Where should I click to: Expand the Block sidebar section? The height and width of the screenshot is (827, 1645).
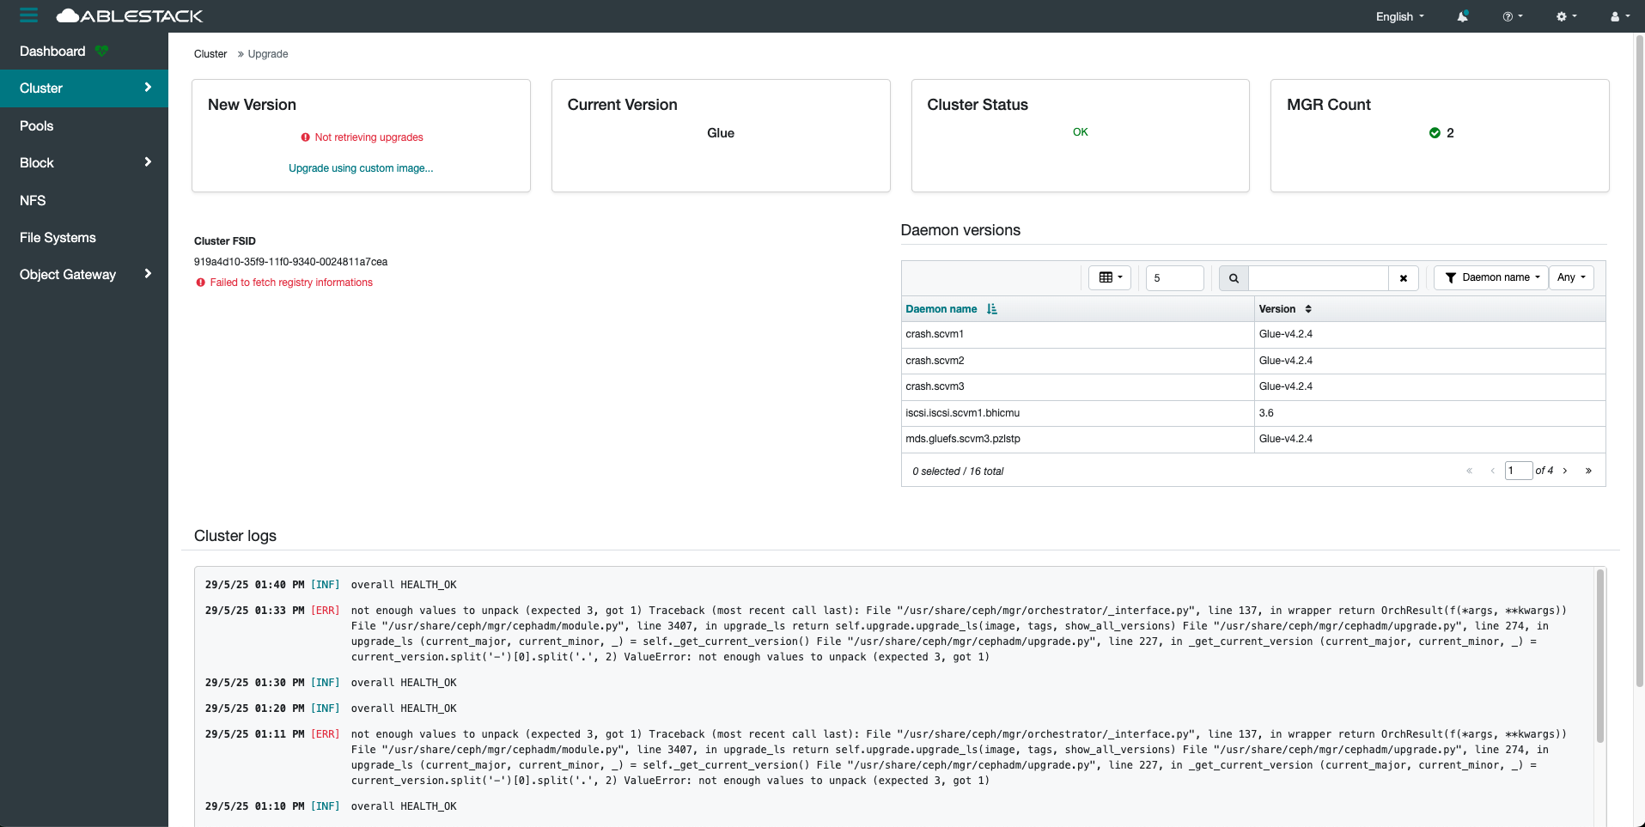coord(84,162)
